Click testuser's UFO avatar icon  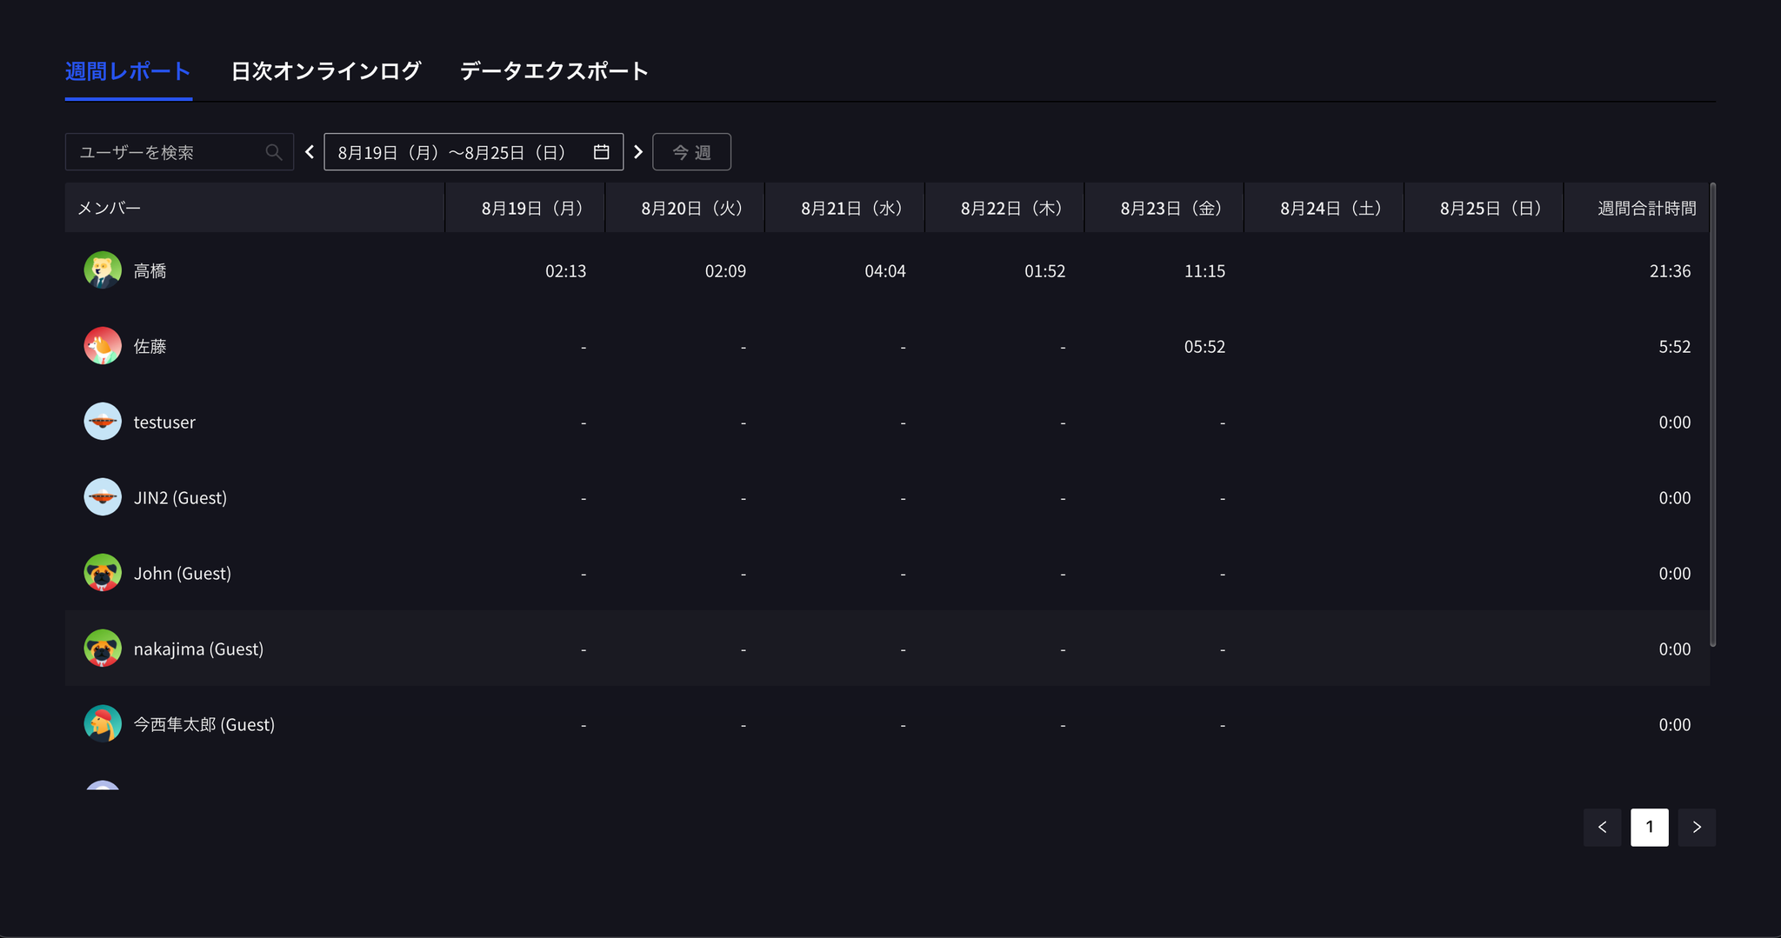(x=102, y=421)
